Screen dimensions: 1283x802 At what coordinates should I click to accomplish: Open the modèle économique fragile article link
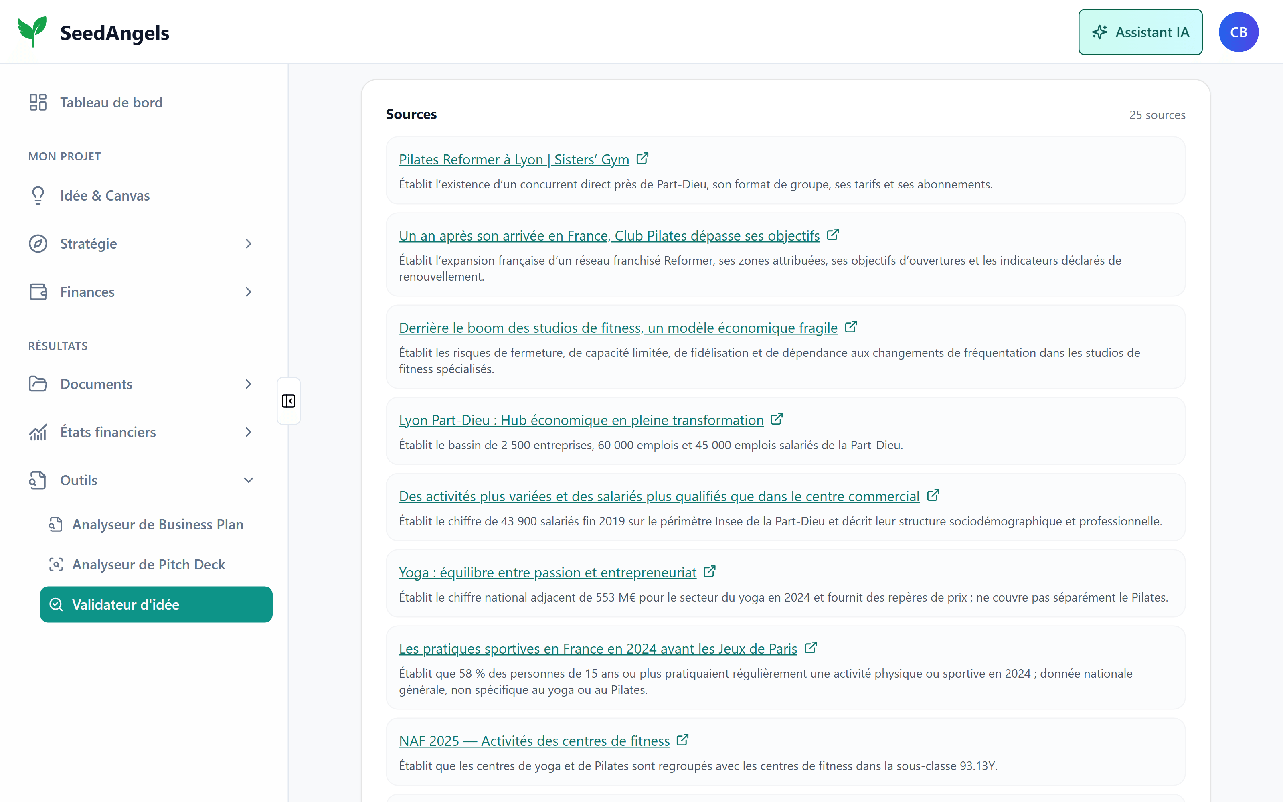[618, 328]
